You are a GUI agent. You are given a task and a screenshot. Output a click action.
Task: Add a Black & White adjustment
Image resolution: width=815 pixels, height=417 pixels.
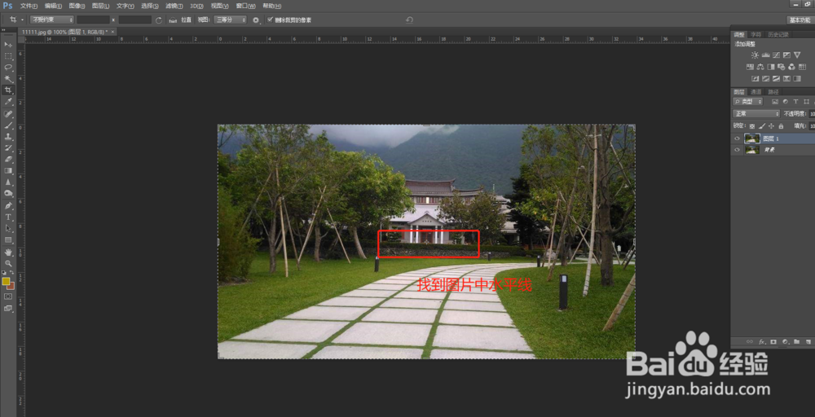771,67
